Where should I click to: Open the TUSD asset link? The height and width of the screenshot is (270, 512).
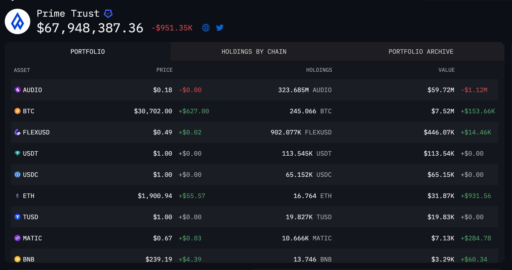[x=31, y=217]
